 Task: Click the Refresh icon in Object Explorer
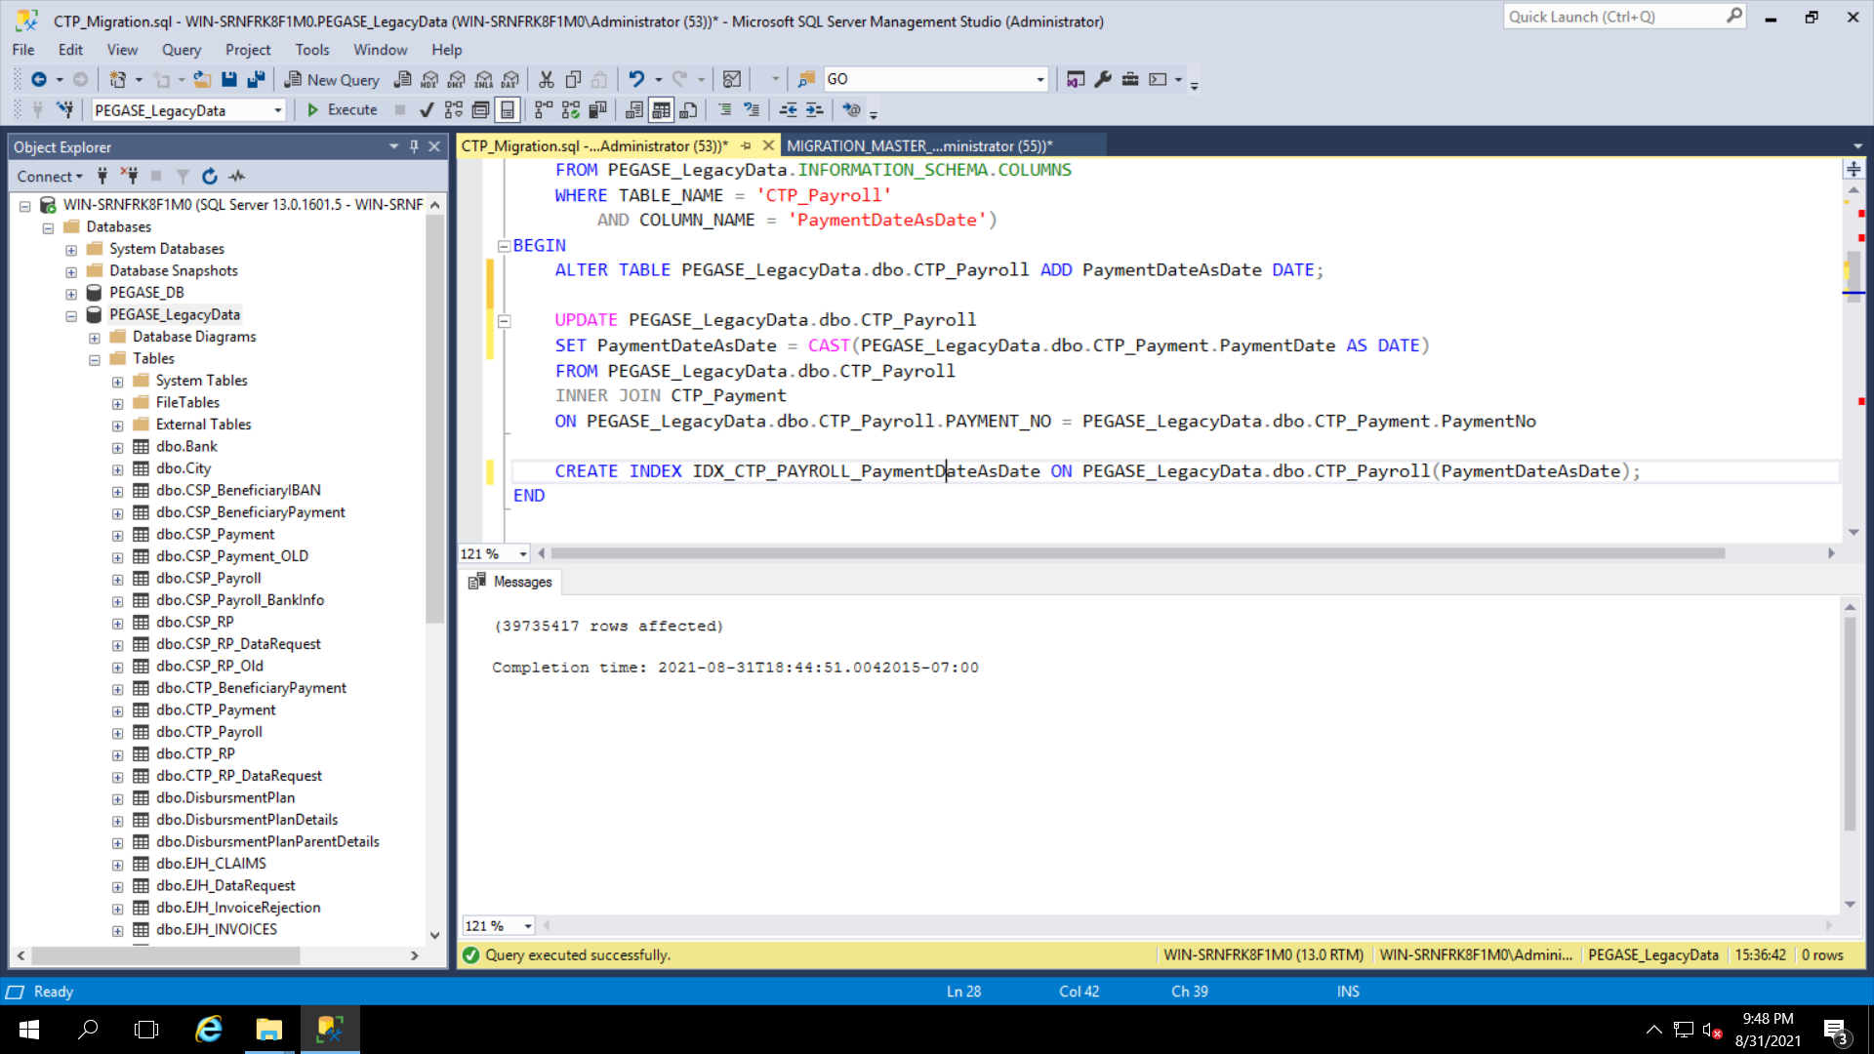[x=209, y=177]
